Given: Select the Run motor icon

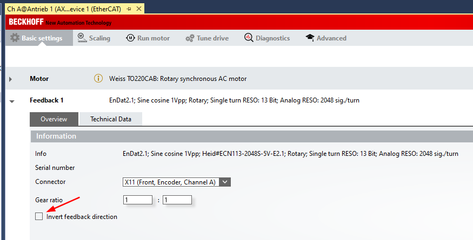Looking at the screenshot, I should pyautogui.click(x=130, y=38).
